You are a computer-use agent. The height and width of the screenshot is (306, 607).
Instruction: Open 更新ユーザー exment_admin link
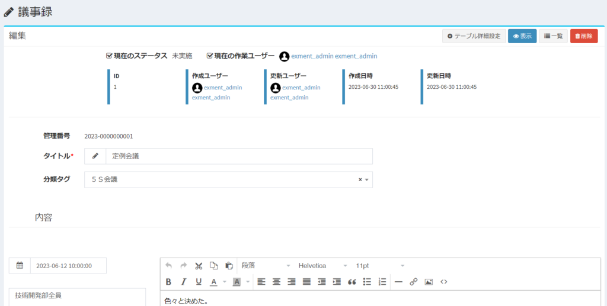(295, 92)
